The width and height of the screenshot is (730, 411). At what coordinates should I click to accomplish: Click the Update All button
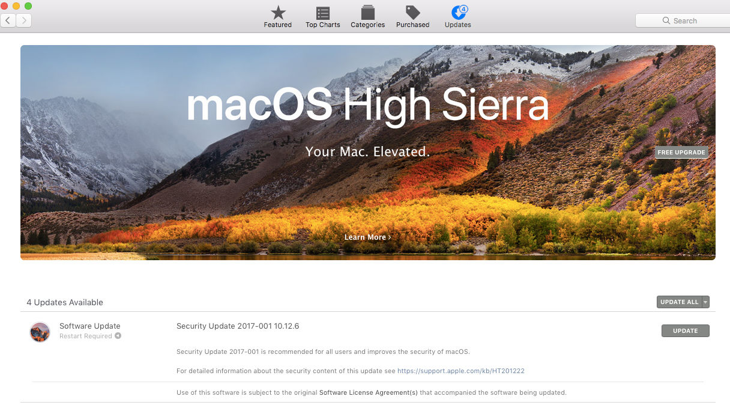point(679,302)
